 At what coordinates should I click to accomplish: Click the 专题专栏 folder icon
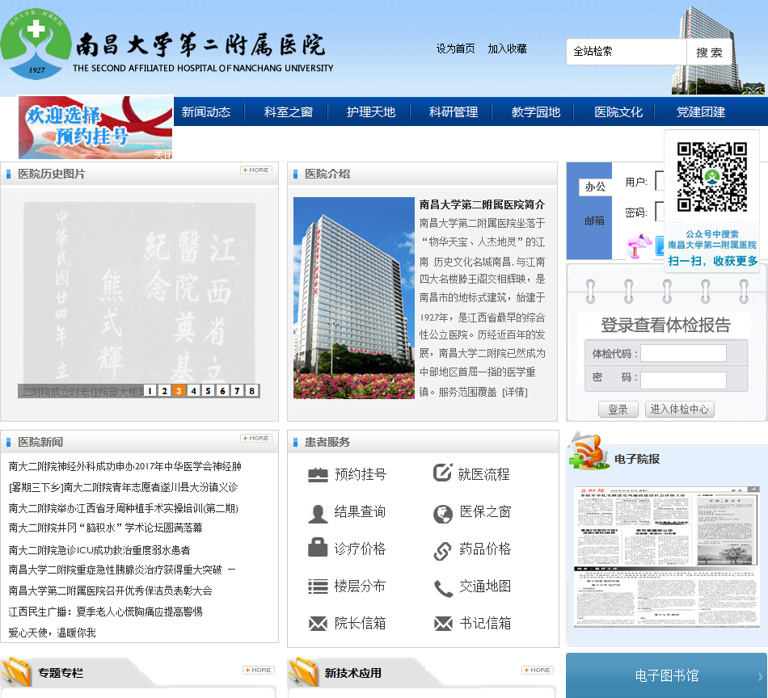pos(17,672)
